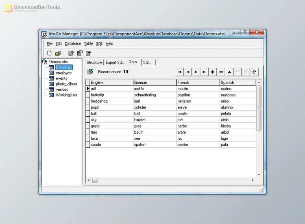Switch to the SQL tab

pyautogui.click(x=147, y=62)
